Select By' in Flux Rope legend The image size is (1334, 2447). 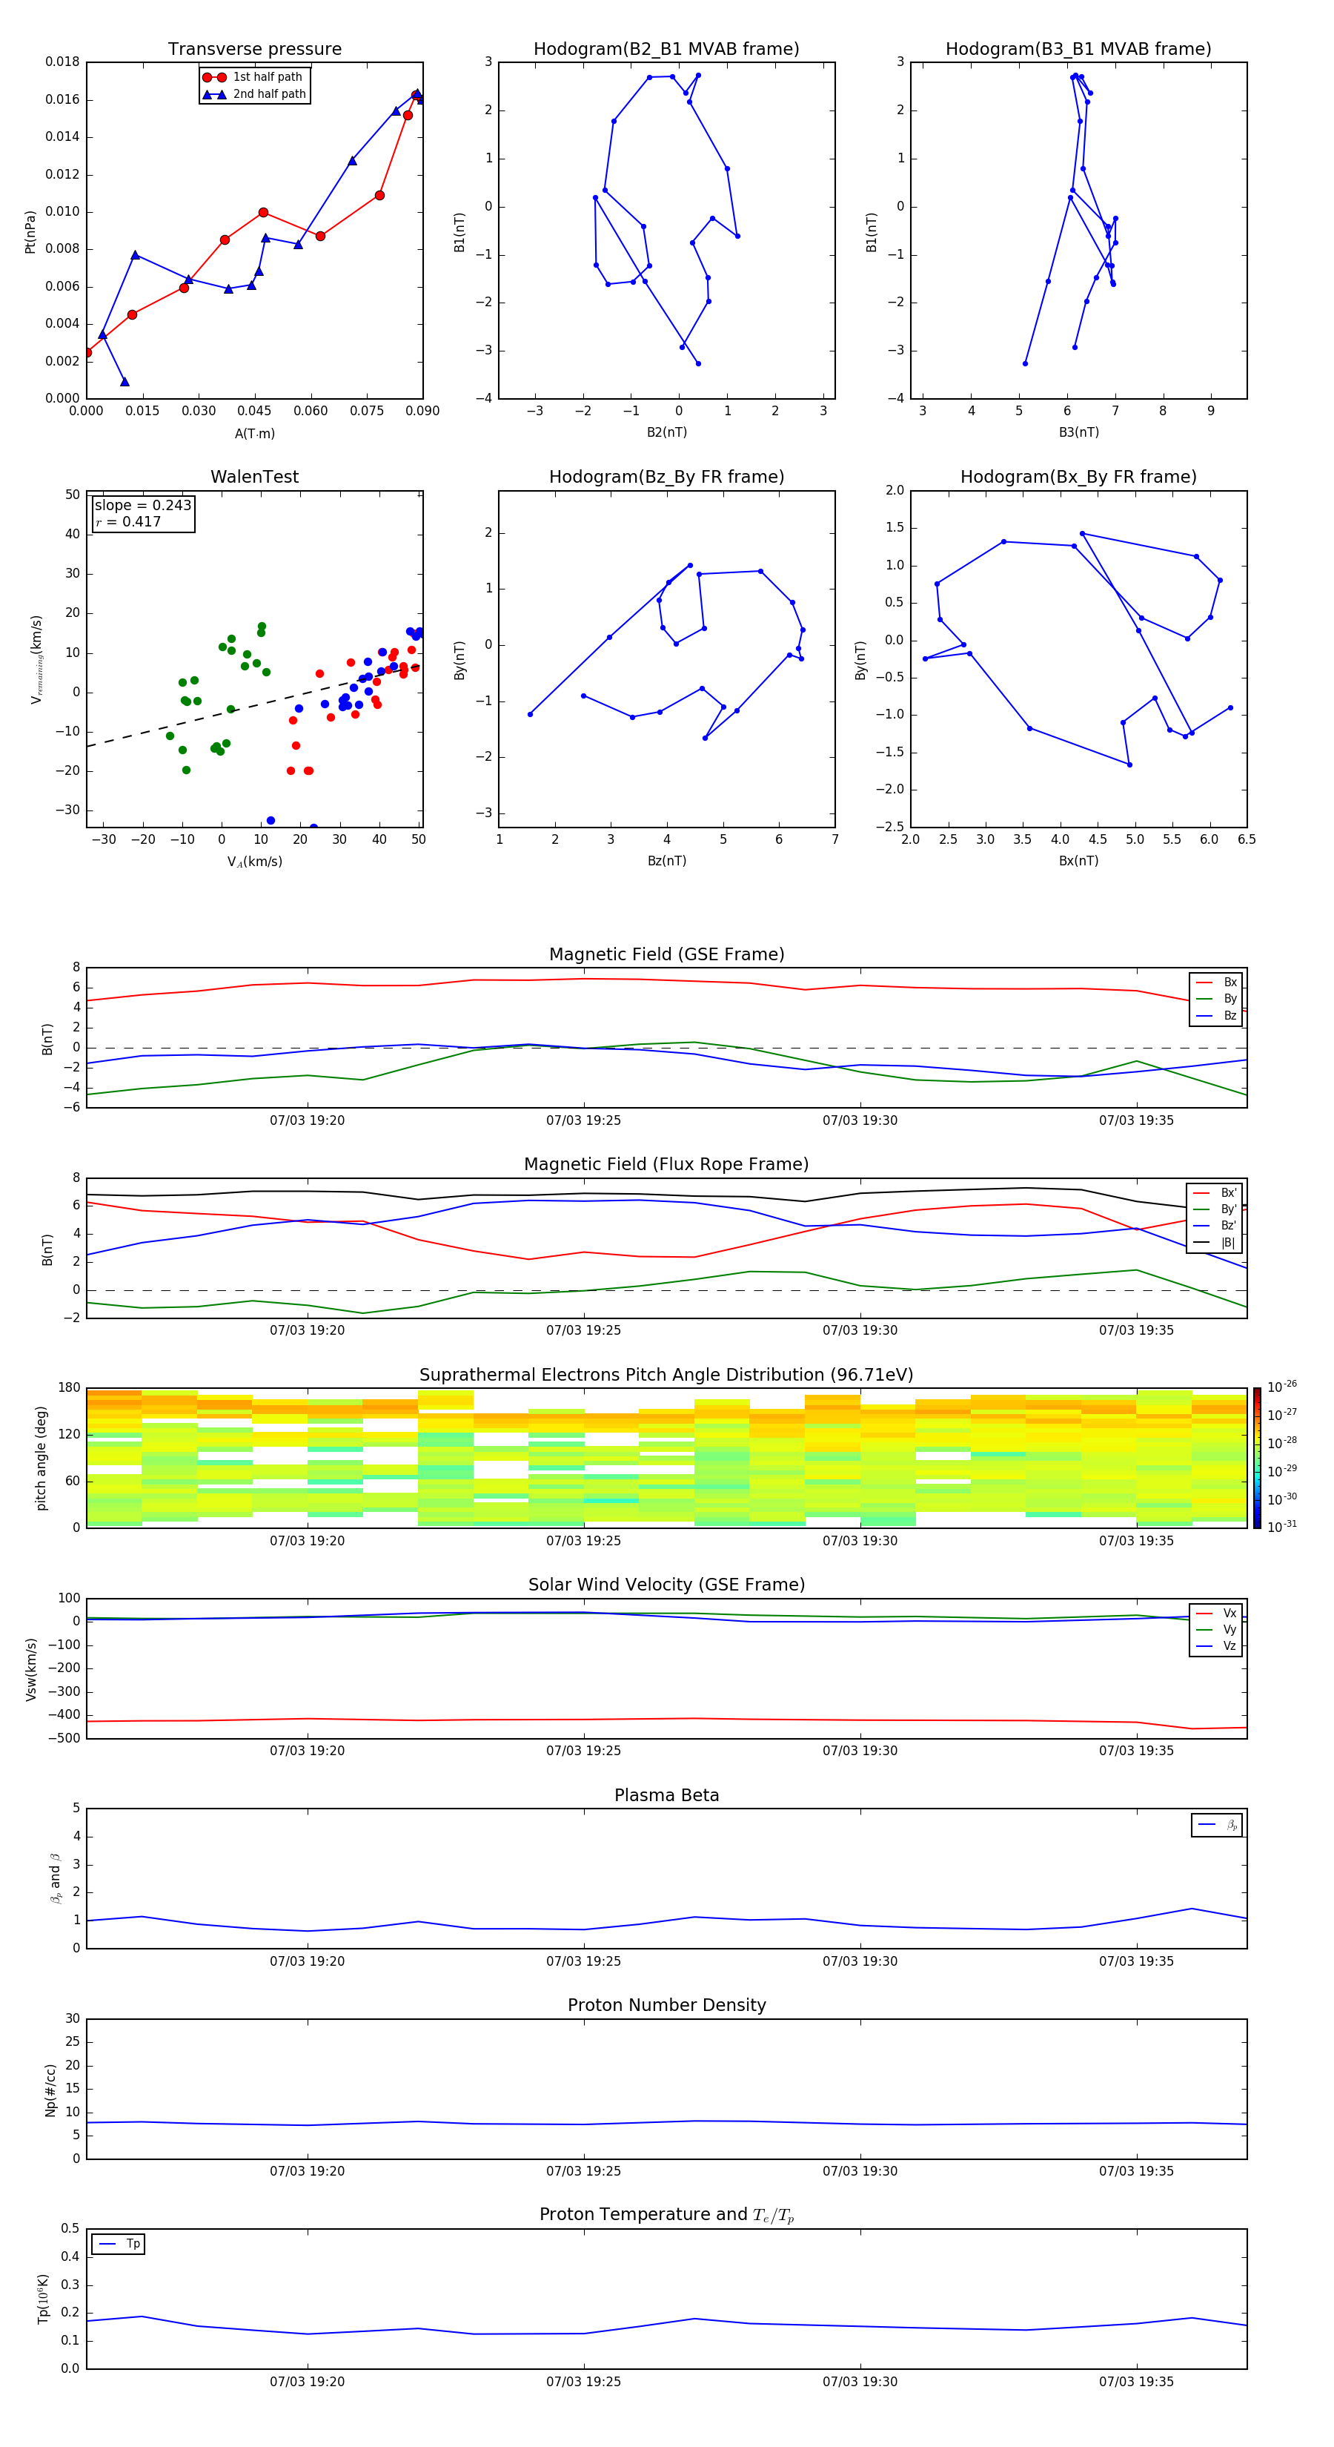(x=1215, y=1209)
